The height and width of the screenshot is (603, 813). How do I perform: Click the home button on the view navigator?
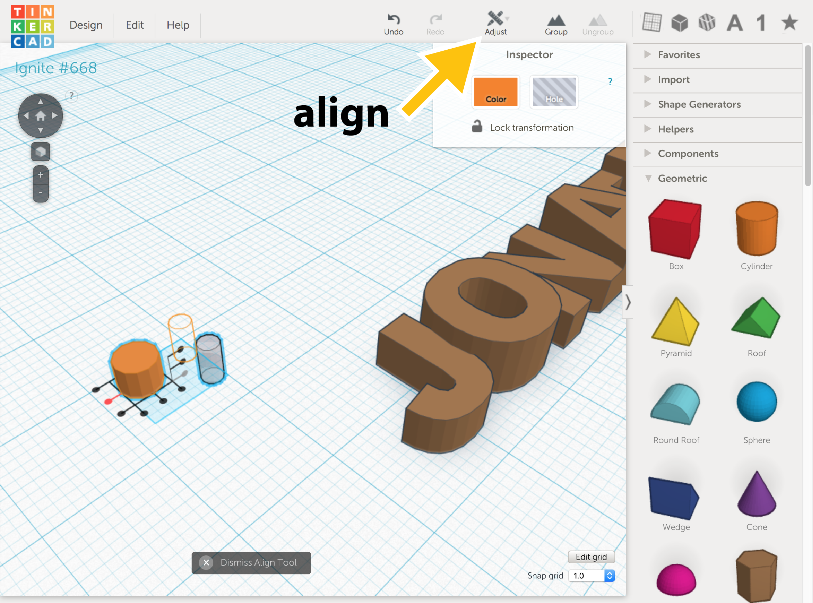pyautogui.click(x=40, y=115)
